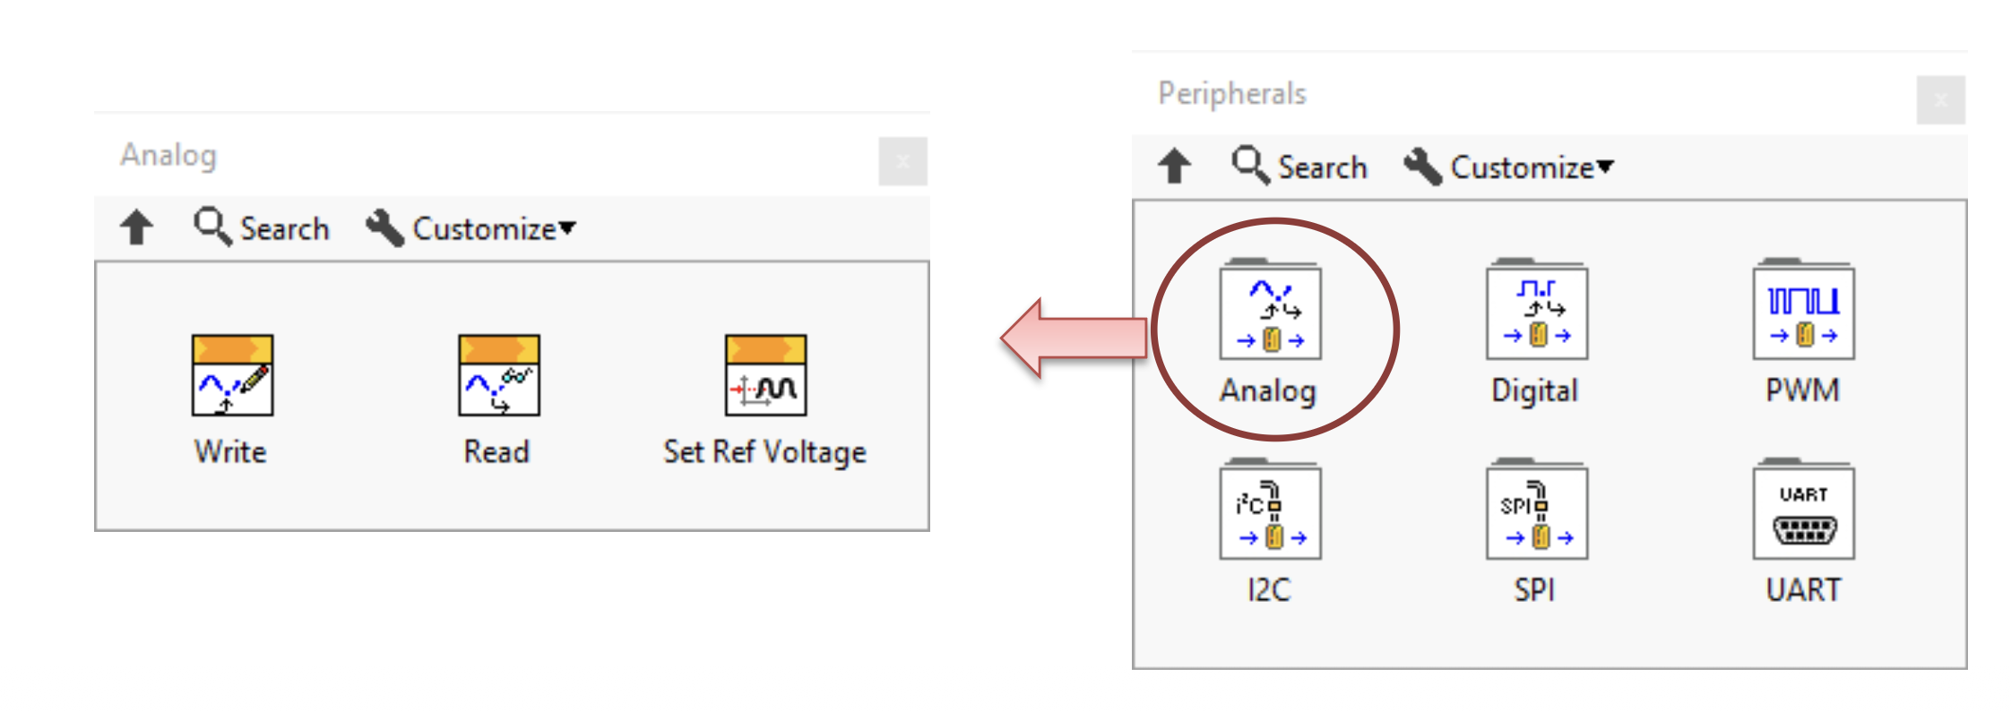Click Search in the Peripherals palette
The image size is (2011, 711).
(1299, 167)
